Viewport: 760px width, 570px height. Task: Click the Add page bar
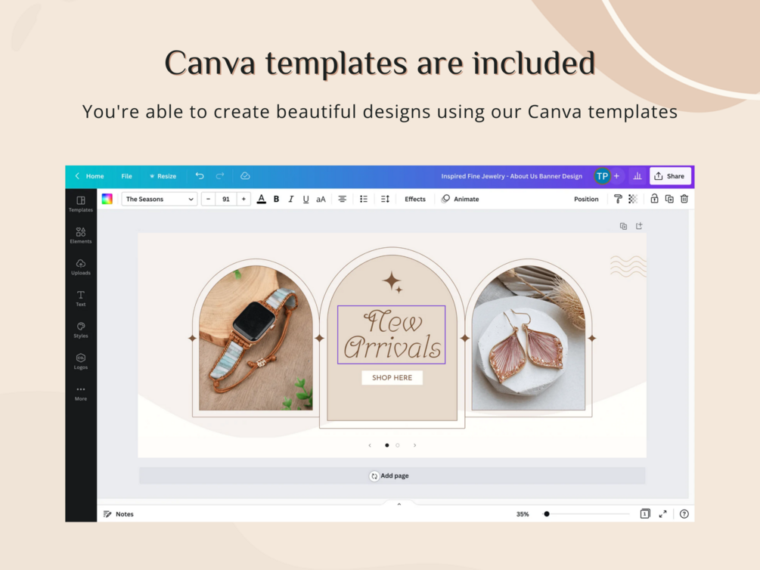pyautogui.click(x=392, y=476)
